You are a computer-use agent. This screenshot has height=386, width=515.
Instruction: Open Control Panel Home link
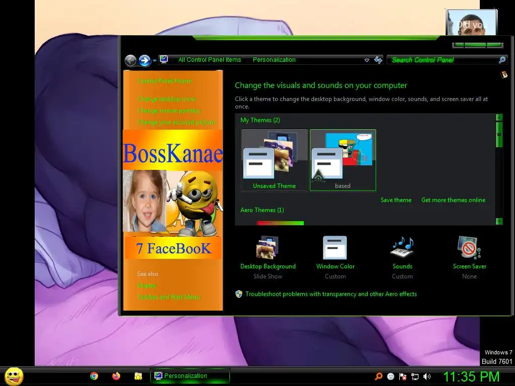[x=164, y=81]
